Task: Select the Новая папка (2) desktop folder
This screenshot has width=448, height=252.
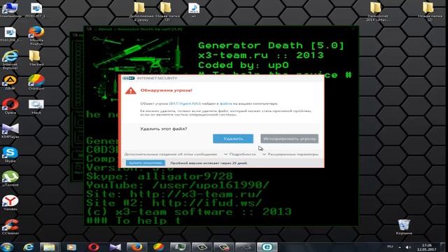Action: (430, 12)
